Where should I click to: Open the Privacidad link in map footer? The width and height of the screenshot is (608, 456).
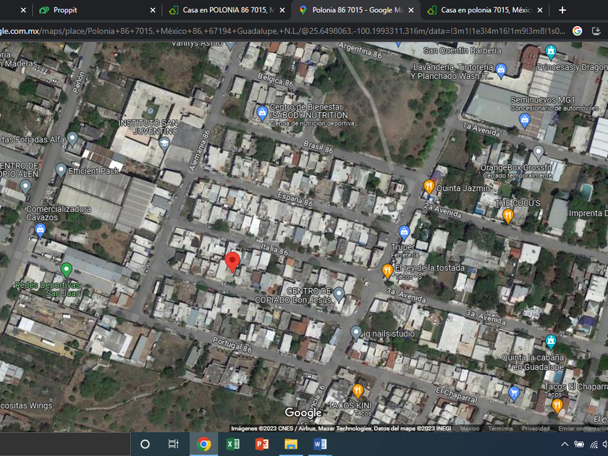[x=536, y=428]
